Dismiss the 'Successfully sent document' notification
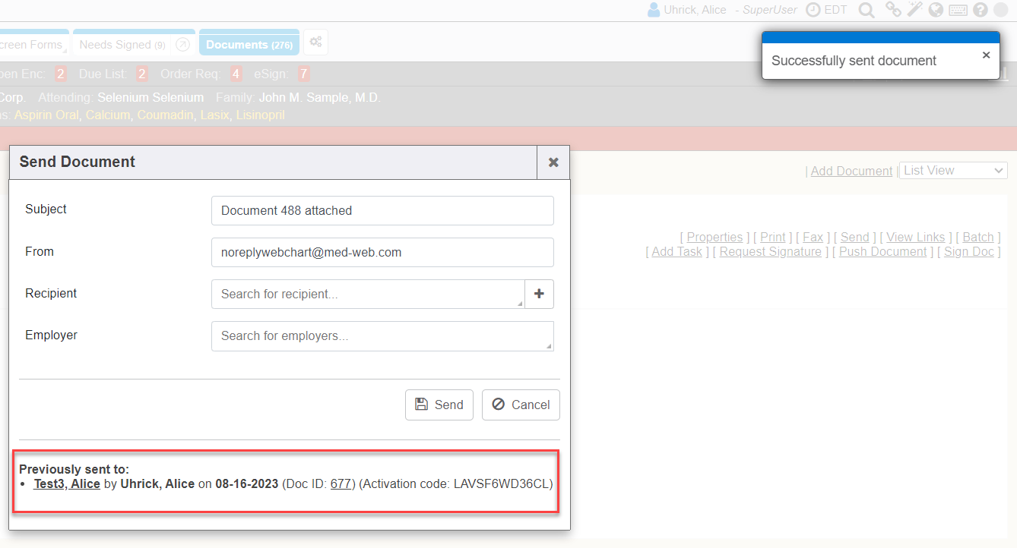The height and width of the screenshot is (548, 1017). click(986, 55)
